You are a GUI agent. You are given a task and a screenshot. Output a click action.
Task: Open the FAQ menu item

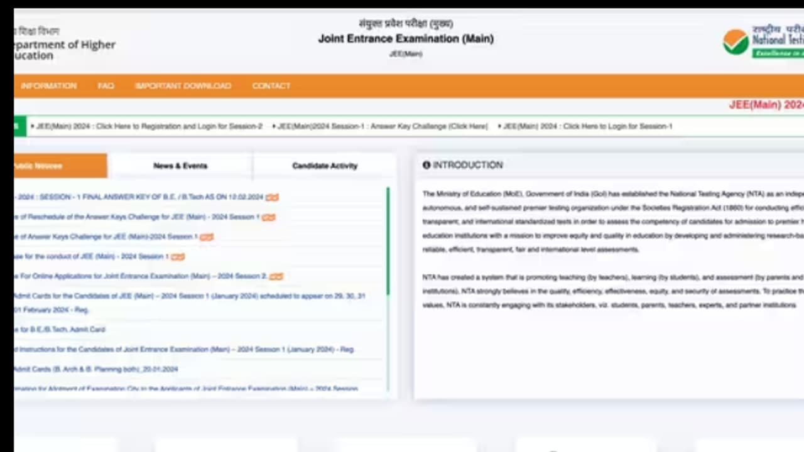[106, 86]
